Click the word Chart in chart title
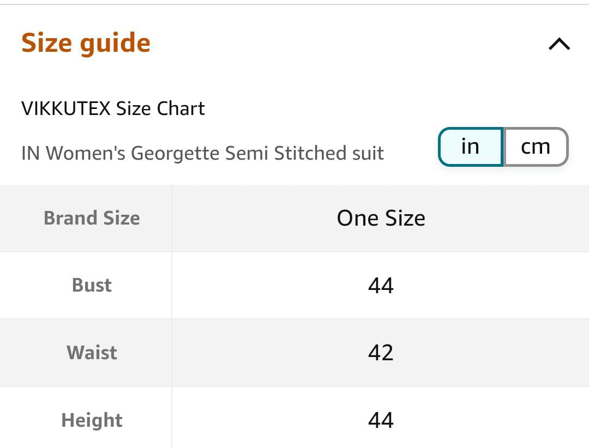This screenshot has height=448, width=589. pos(181,108)
